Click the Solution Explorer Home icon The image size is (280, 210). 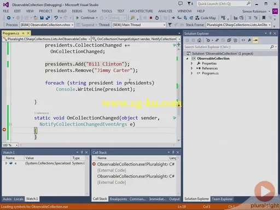tap(199, 40)
